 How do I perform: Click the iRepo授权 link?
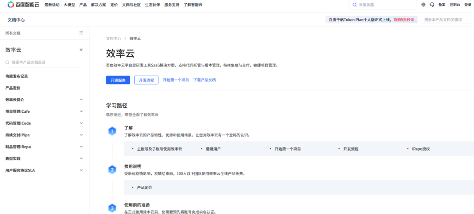click(421, 149)
